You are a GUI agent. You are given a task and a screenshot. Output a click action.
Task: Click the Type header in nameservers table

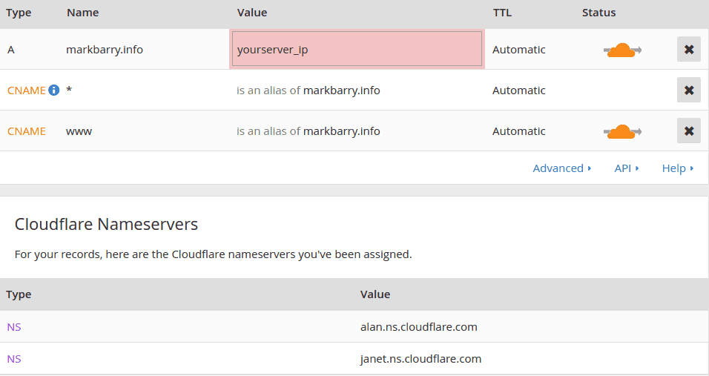[x=19, y=294]
